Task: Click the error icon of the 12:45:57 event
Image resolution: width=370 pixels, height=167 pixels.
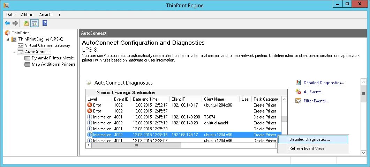Action: click(90, 111)
